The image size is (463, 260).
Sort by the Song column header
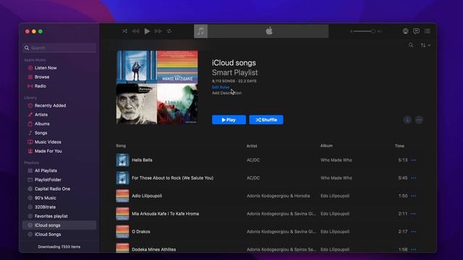point(121,146)
